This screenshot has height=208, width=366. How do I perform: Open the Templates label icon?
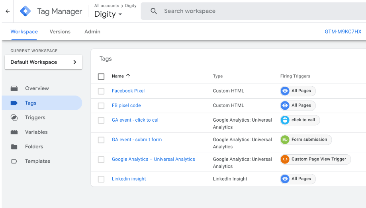pyautogui.click(x=14, y=161)
